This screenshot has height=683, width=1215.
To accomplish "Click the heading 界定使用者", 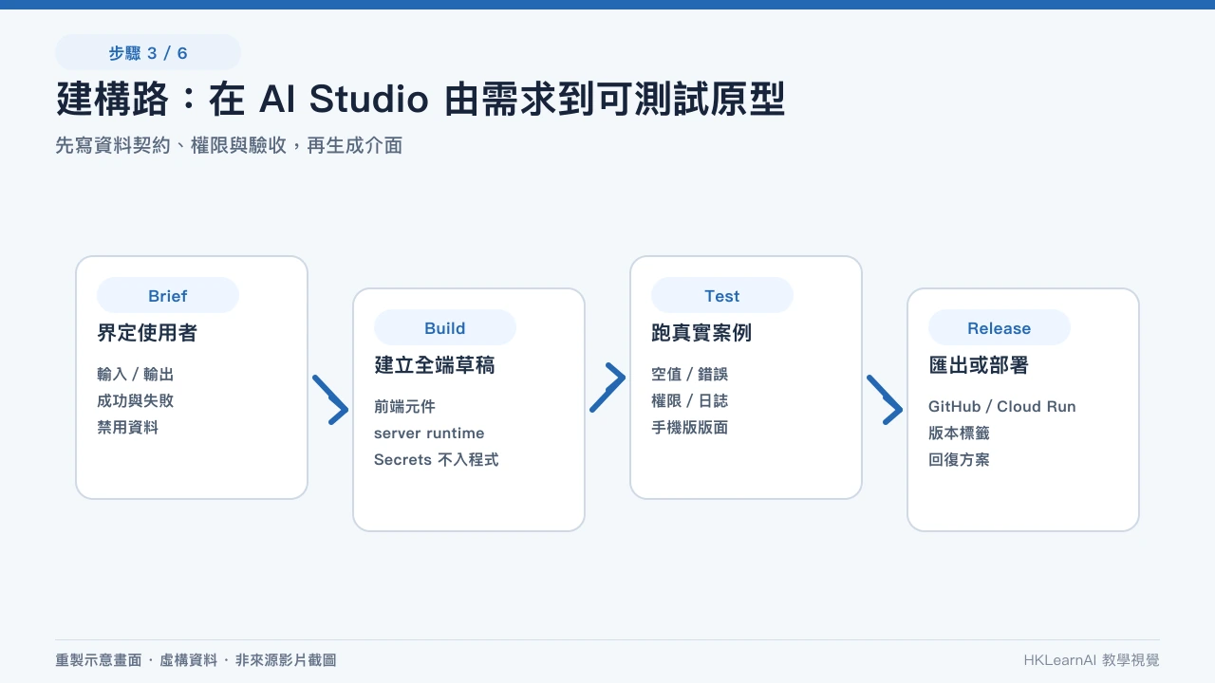I will tap(147, 333).
